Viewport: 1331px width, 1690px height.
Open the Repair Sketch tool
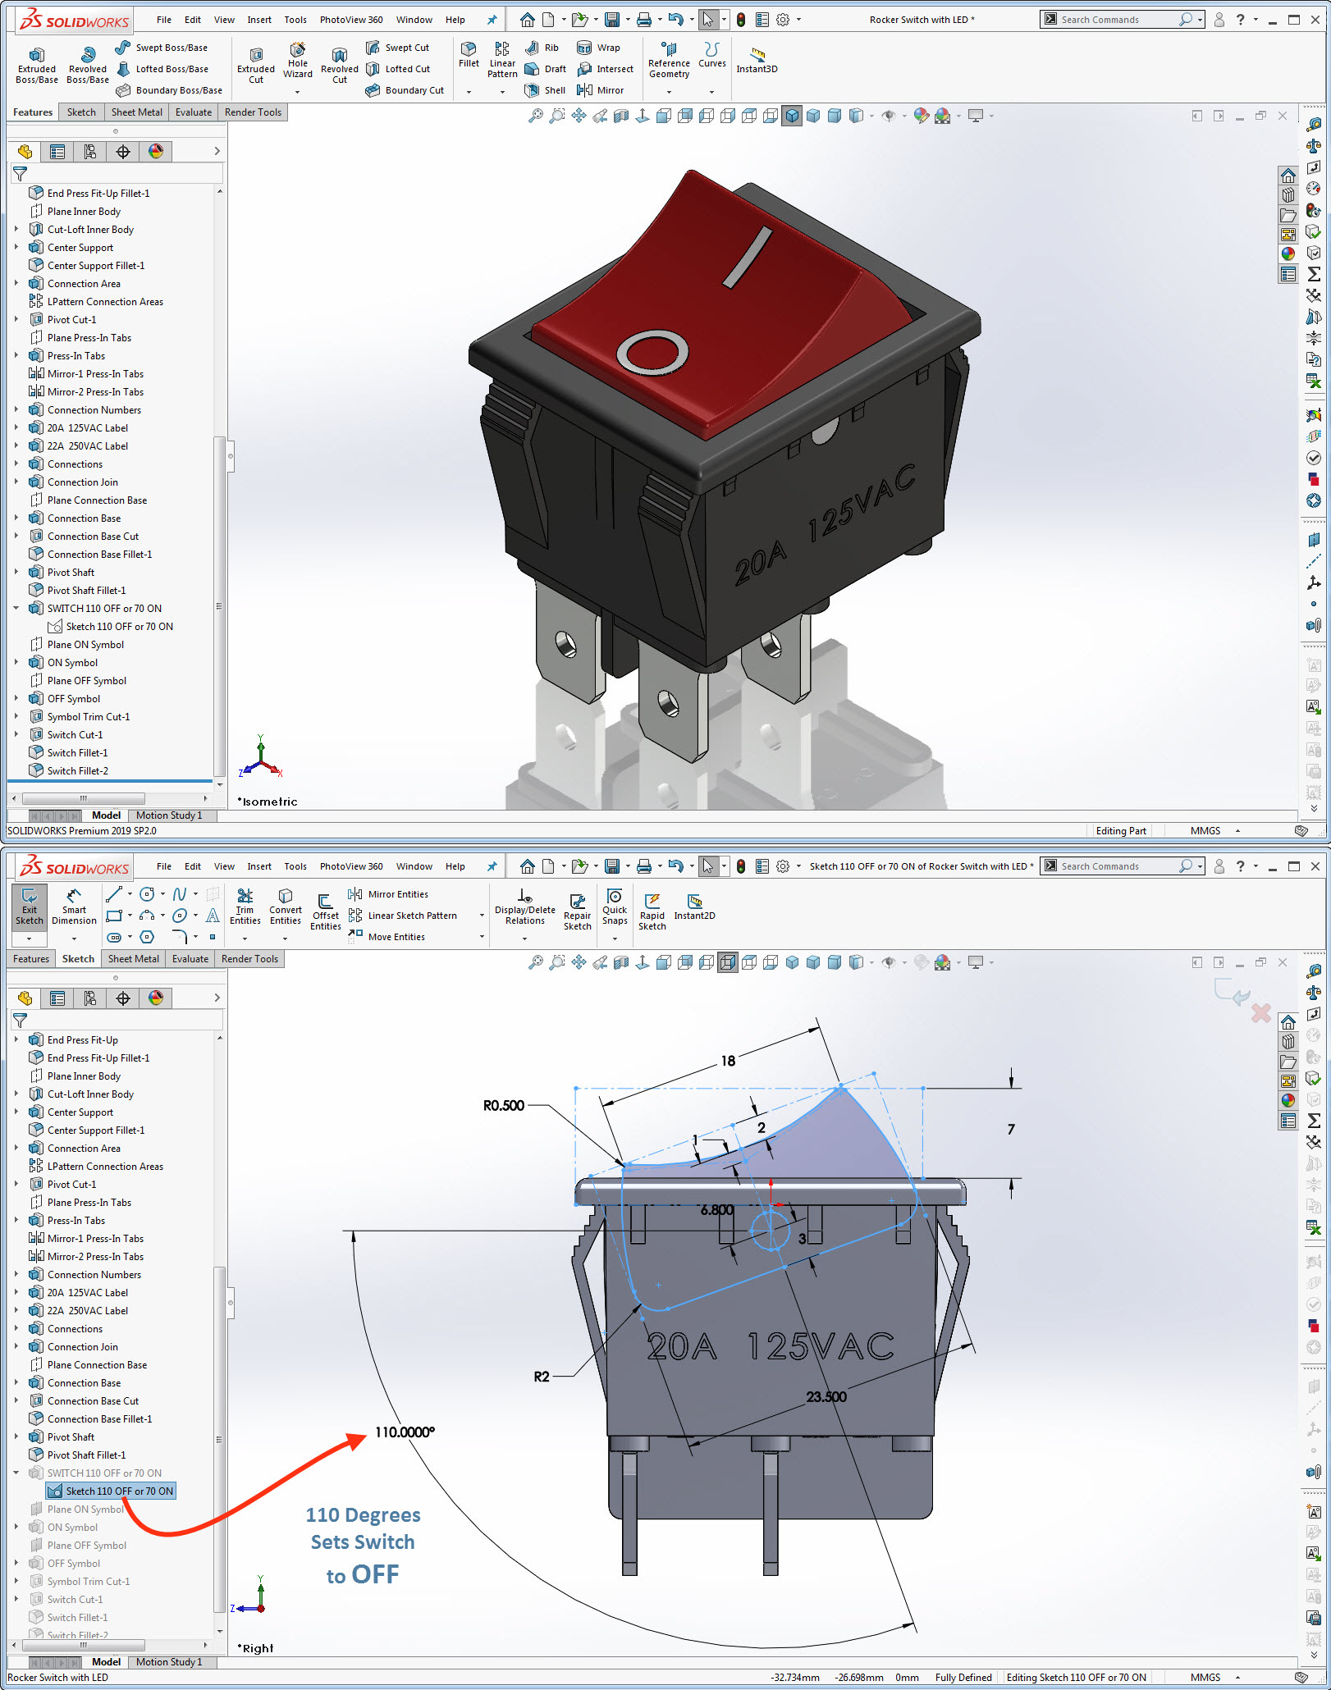pyautogui.click(x=578, y=913)
